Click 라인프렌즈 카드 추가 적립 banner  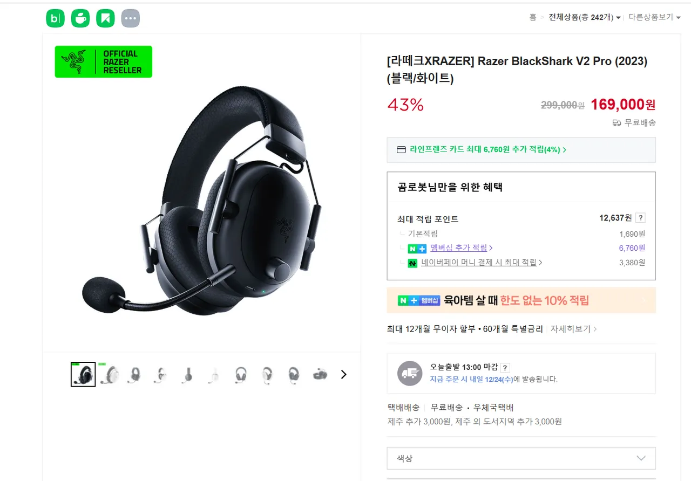(x=521, y=149)
